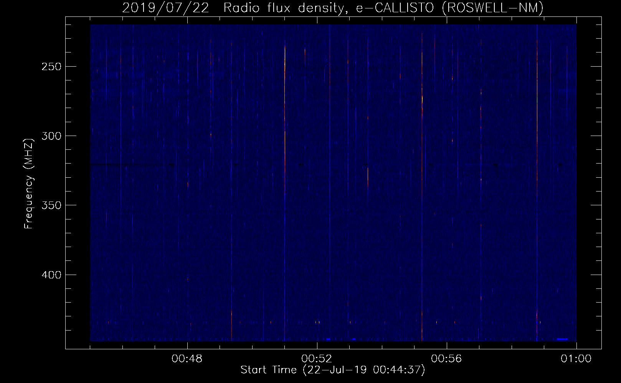Click the 'Start Time (22-Jul-19 00:44:37)' axis label

point(333,370)
